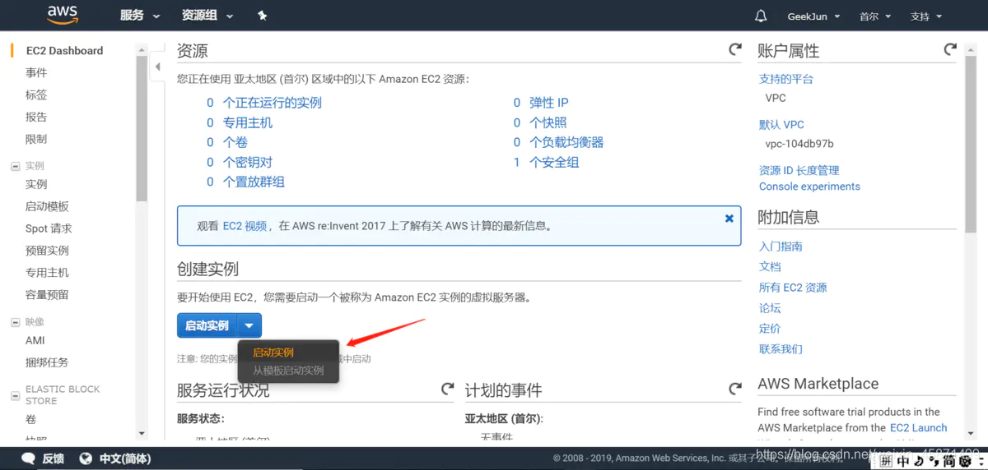
Task: Open 限制 in the sidebar
Action: 36,139
